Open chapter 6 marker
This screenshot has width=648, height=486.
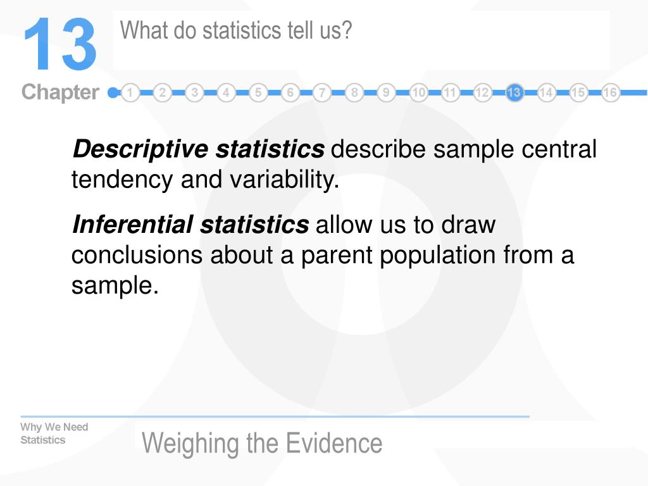[x=290, y=92]
